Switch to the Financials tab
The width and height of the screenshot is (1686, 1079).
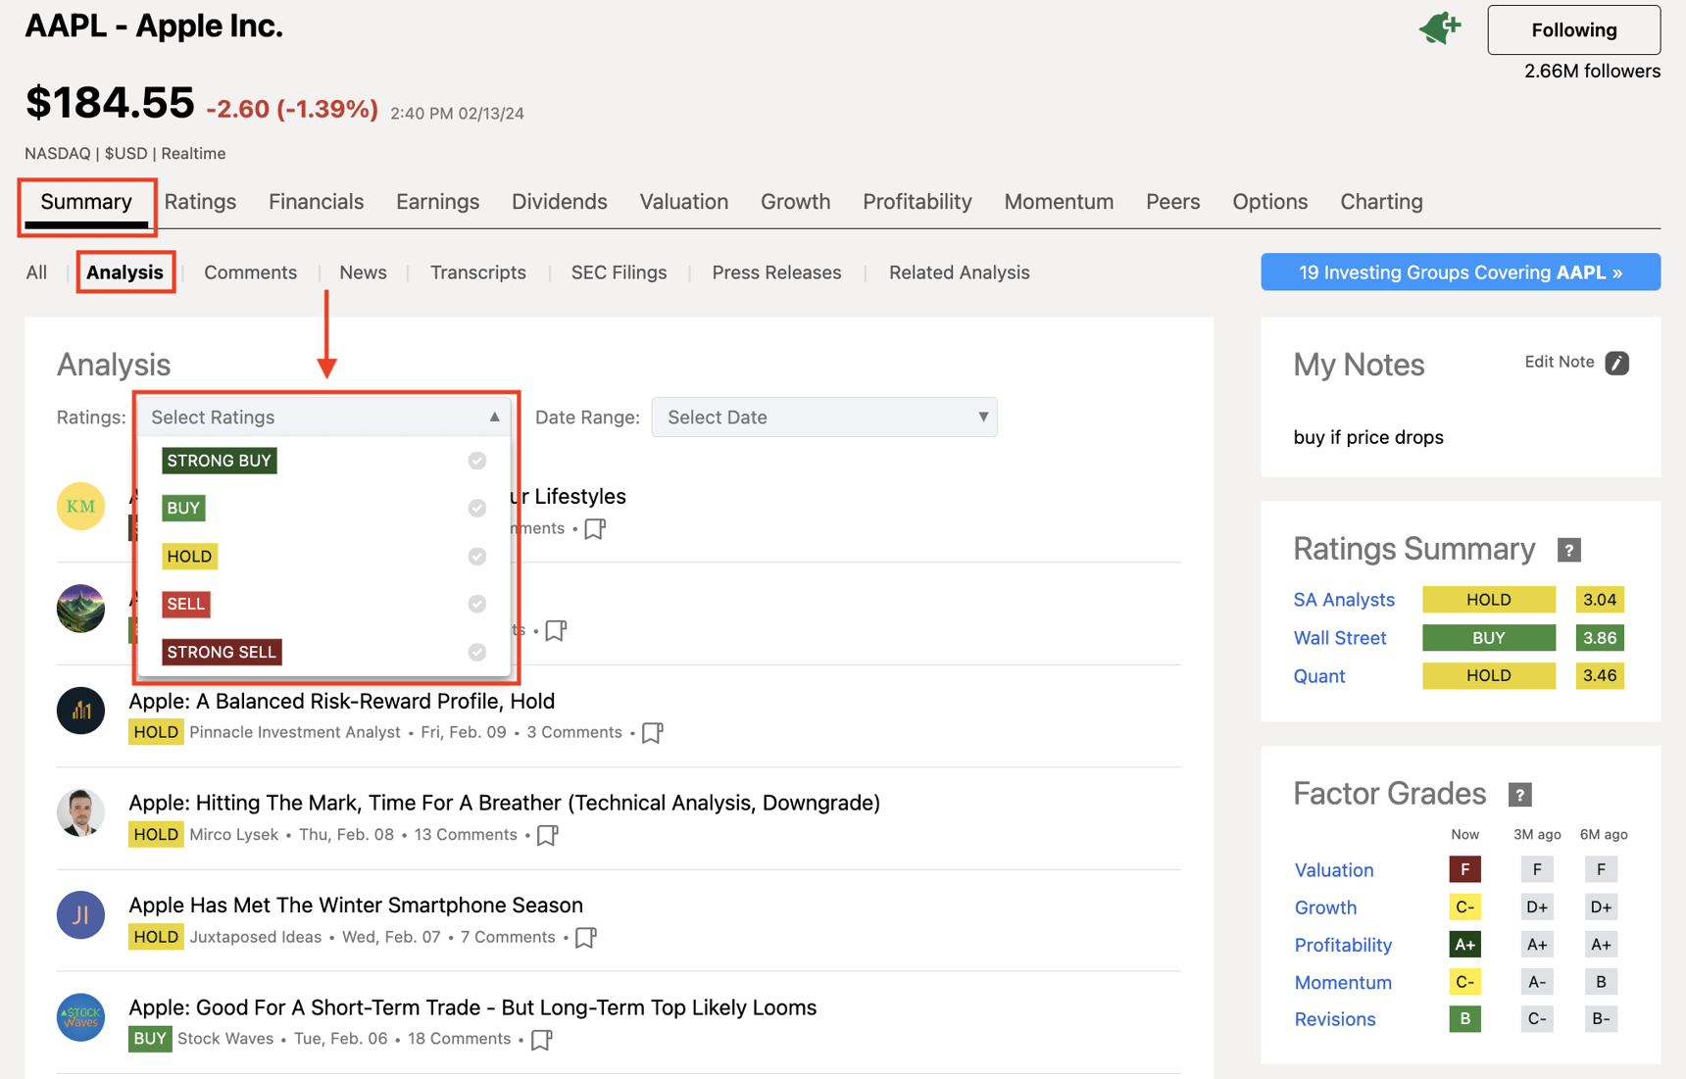(316, 201)
